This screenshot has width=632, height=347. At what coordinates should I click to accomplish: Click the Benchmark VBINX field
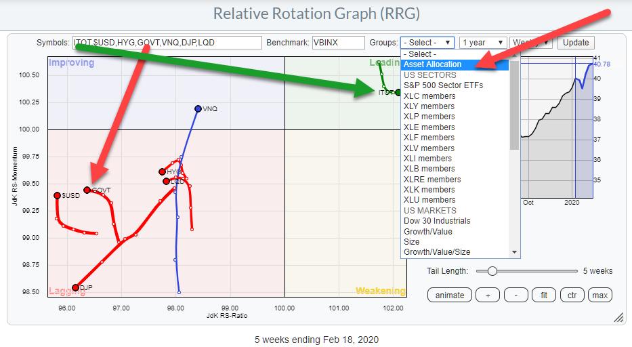coord(337,43)
